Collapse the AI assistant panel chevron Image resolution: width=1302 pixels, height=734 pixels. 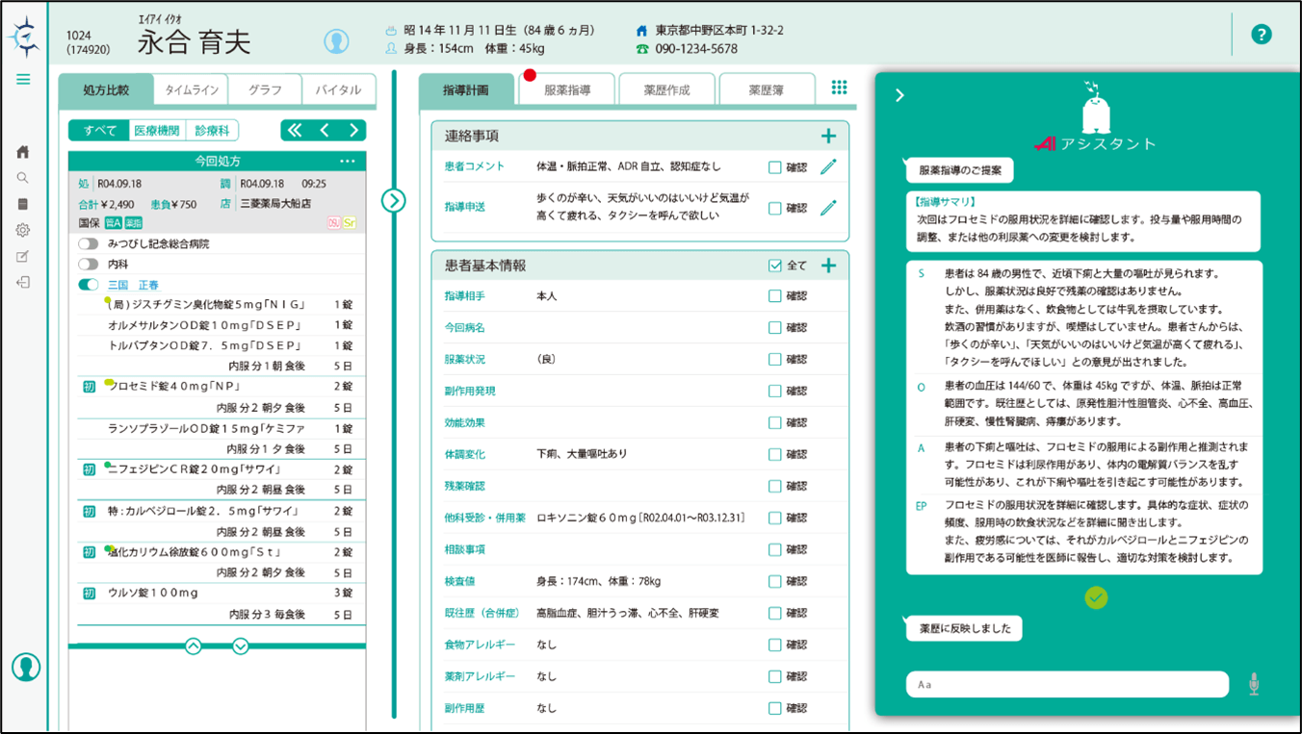(x=899, y=95)
